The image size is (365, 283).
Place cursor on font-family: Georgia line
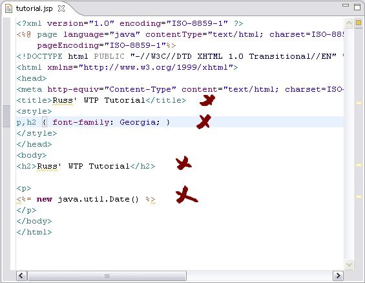(180, 122)
